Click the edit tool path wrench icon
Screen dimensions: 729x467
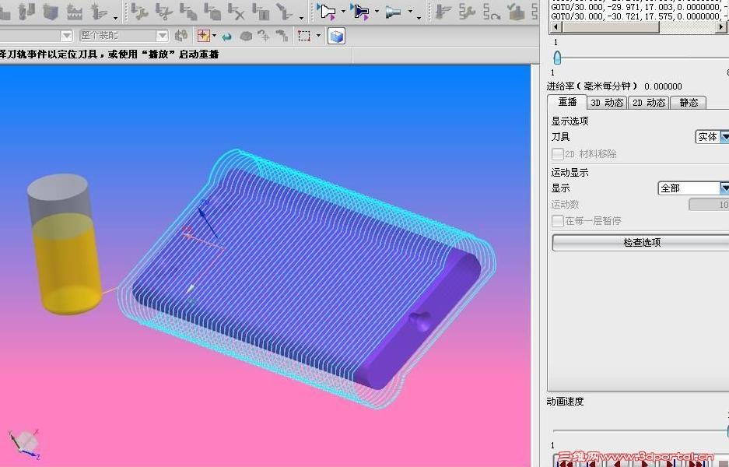(x=467, y=12)
